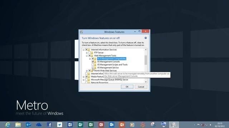
Task: Collapse the Web Management Tools node
Action: [x=87, y=56]
